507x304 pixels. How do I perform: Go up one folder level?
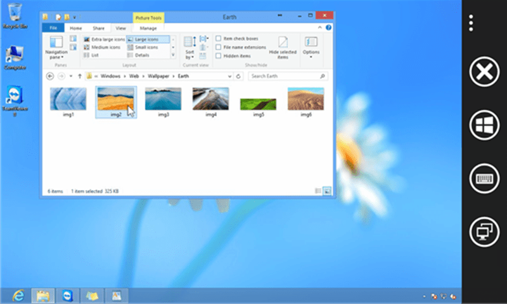coord(80,76)
